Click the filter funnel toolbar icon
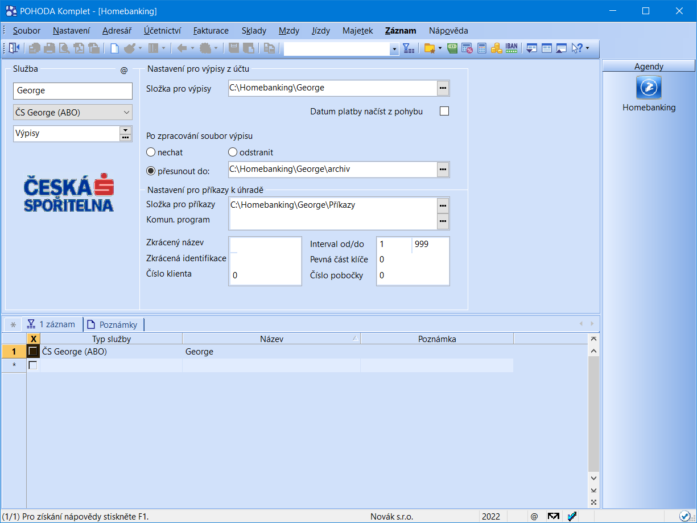 pyautogui.click(x=409, y=48)
